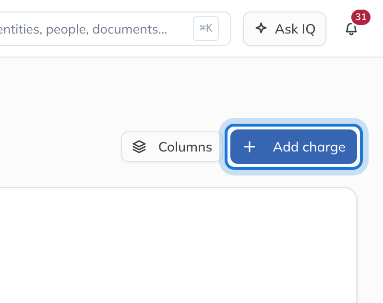This screenshot has height=303, width=383.
Task: Focus the entities, people, documents search field
Action: coord(115,29)
